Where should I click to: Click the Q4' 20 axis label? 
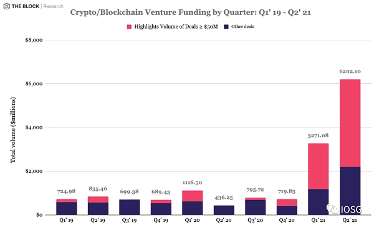pos(287,220)
